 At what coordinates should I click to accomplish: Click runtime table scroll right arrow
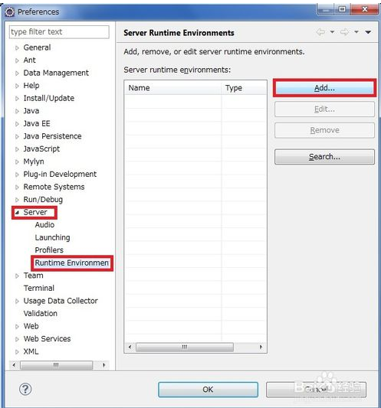pos(261,347)
